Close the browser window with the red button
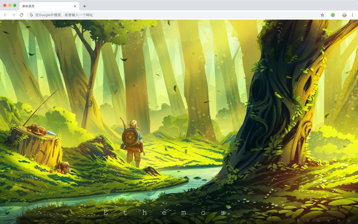This screenshot has width=358, height=224. click(5, 5)
